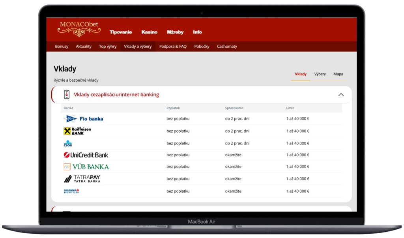Click the UniCredit Bank logo
This screenshot has height=238, width=404.
pyautogui.click(x=86, y=155)
